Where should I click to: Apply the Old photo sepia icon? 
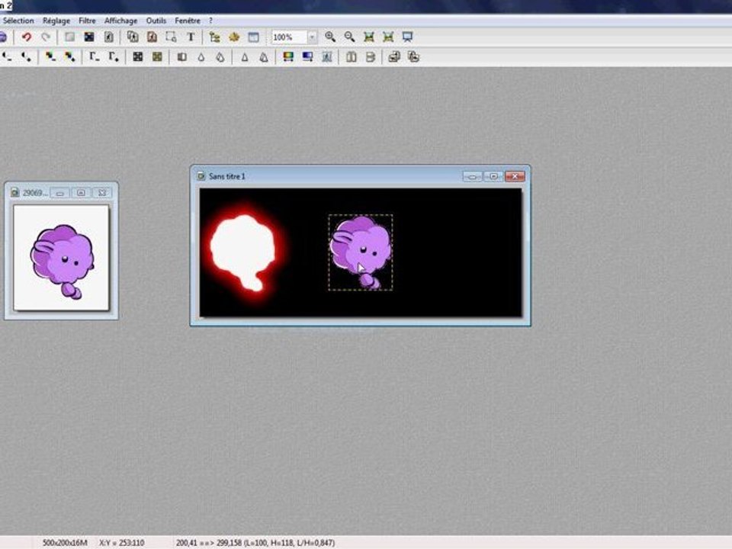[157, 57]
